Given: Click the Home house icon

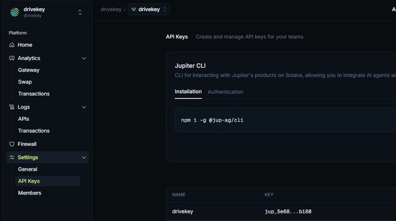Looking at the screenshot, I should 12,45.
